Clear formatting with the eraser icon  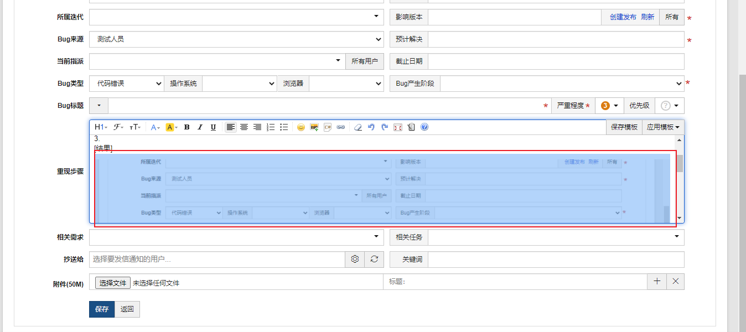coord(358,127)
